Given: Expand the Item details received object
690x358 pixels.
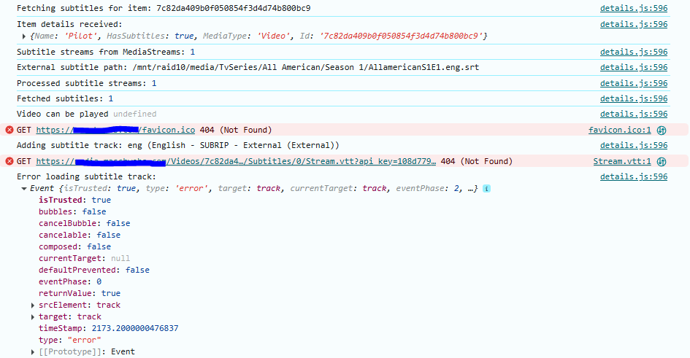Looking at the screenshot, I should pos(25,36).
